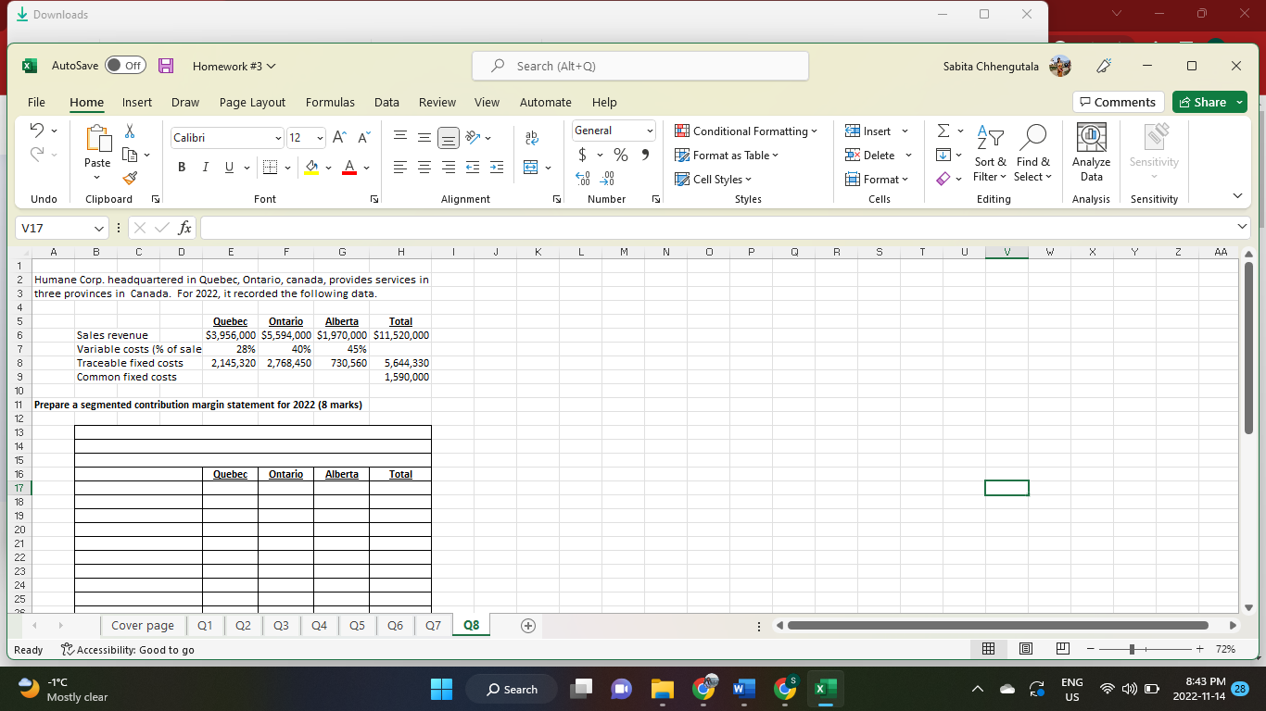Click the Paste clipboard icon
Image resolution: width=1266 pixels, height=711 pixels.
pos(97,141)
